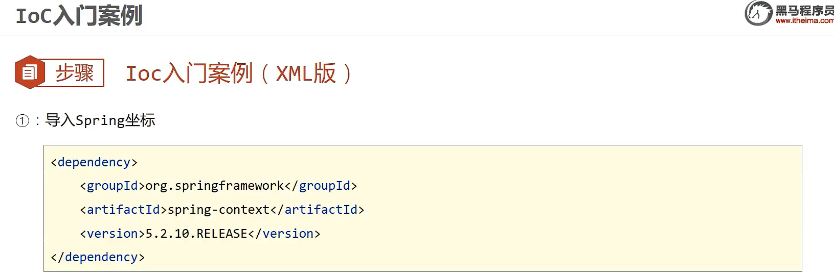The height and width of the screenshot is (277, 834).
Task: Click the orange hexagon document icon
Action: 30,72
